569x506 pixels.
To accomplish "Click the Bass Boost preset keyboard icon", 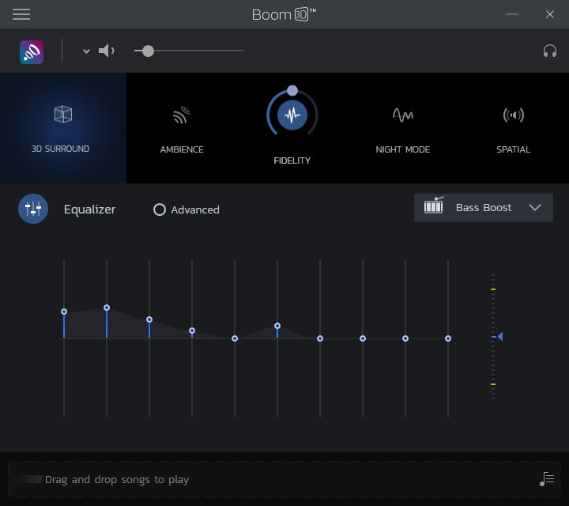I will 434,206.
